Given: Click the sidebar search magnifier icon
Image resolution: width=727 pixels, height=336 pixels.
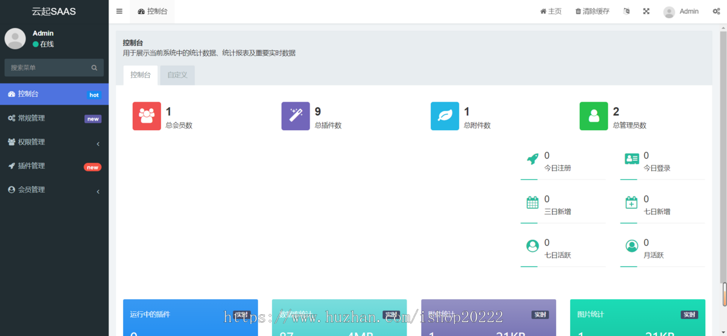Looking at the screenshot, I should click(95, 68).
